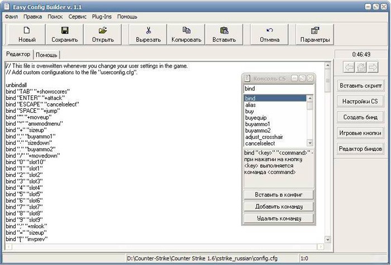This screenshot has height=265, width=391.
Task: Open the Файл menu
Action: [11, 17]
